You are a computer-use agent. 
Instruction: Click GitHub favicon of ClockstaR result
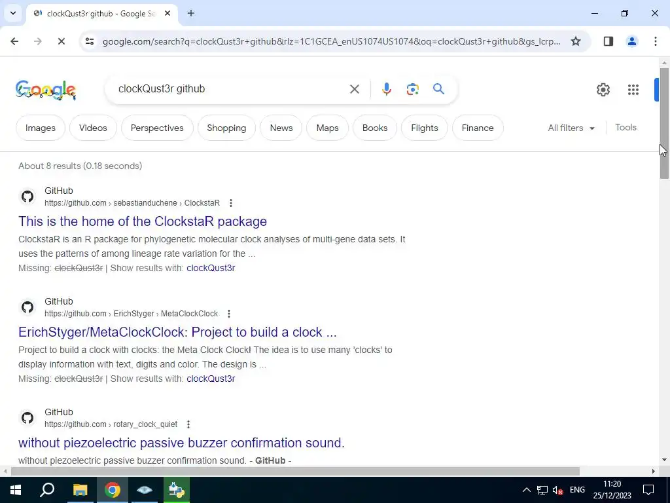point(27,196)
